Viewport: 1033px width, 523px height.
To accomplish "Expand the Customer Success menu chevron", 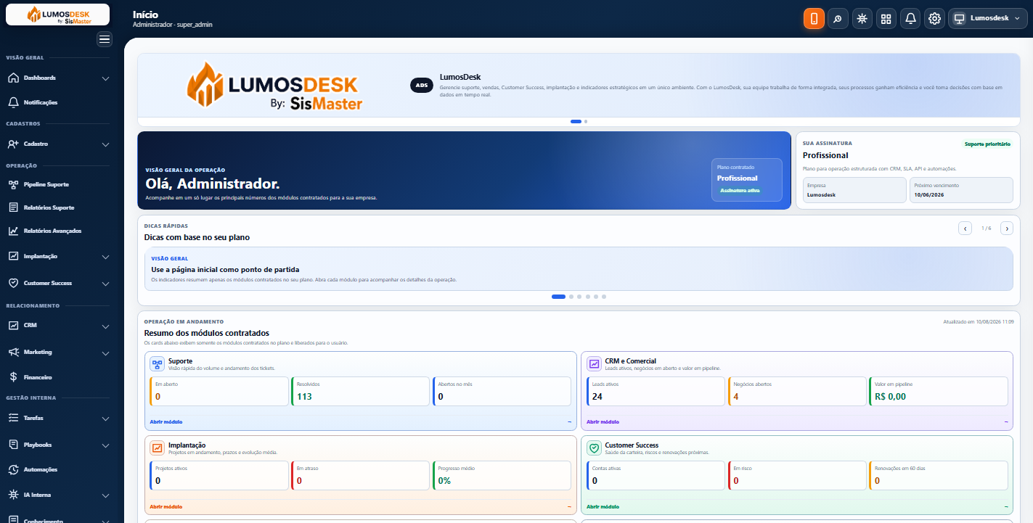I will 105,284.
